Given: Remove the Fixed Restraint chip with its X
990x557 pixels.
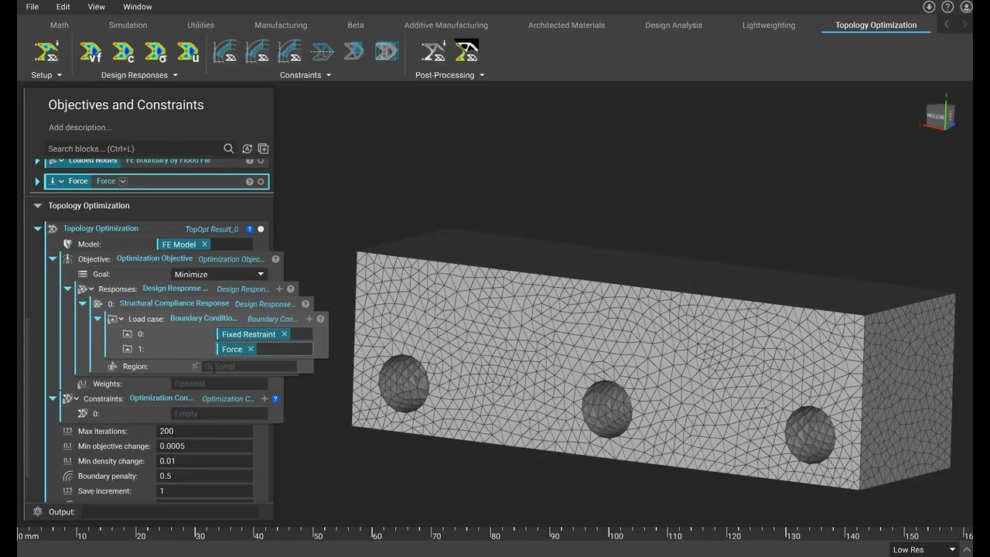Looking at the screenshot, I should tap(284, 334).
